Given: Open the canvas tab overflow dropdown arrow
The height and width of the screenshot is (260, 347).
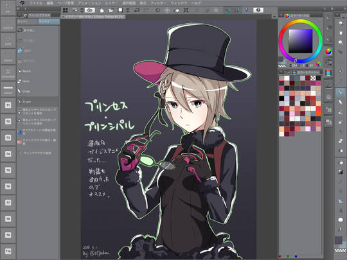Looking at the screenshot, I should click(274, 17).
